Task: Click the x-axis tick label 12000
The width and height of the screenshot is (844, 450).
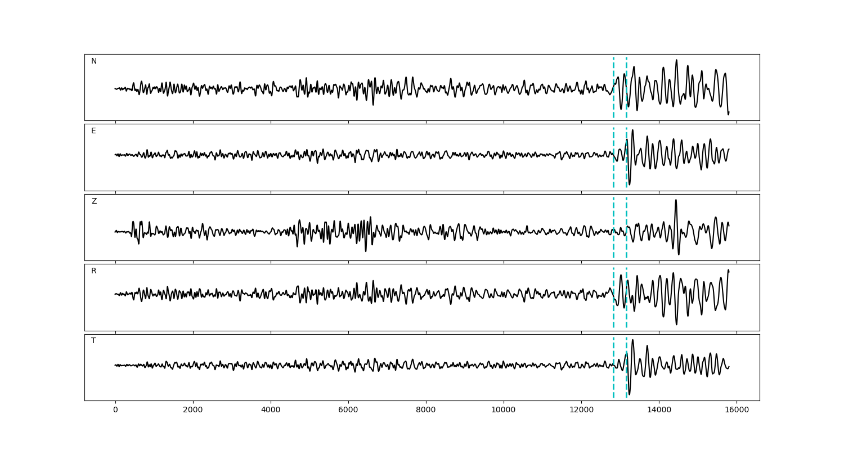Action: [581, 410]
